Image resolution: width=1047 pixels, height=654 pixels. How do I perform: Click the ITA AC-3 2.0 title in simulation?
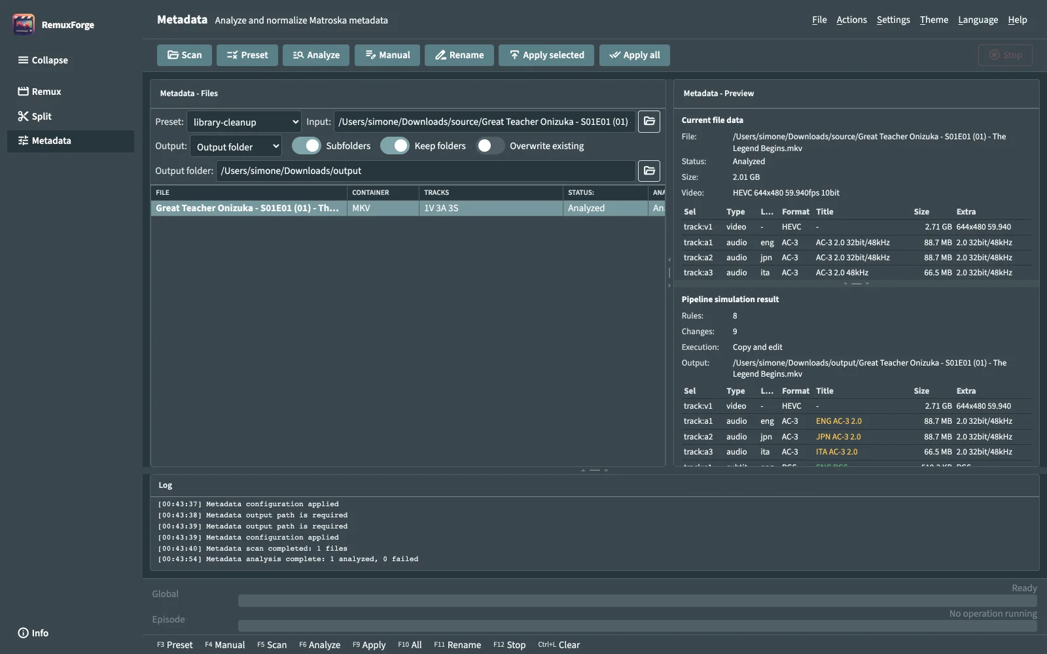coord(836,452)
